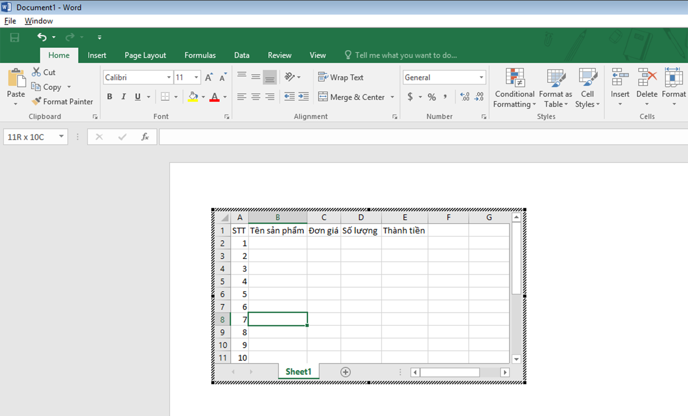The height and width of the screenshot is (416, 688).
Task: Apply yellow Fill Color bucket
Action: 193,97
